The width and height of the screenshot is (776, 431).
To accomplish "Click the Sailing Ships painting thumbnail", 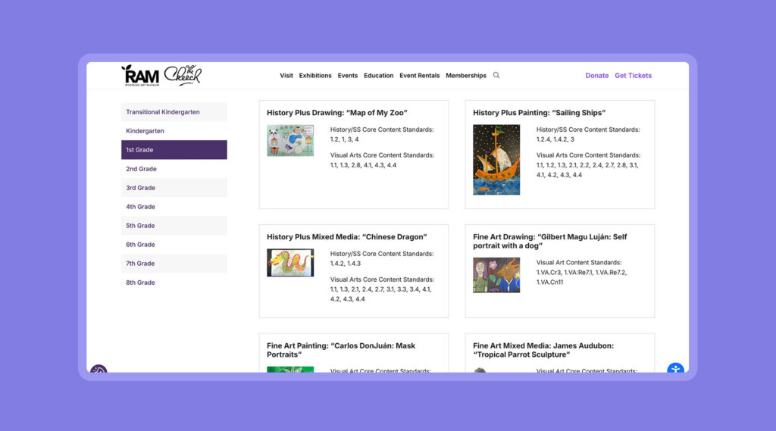I will point(496,159).
